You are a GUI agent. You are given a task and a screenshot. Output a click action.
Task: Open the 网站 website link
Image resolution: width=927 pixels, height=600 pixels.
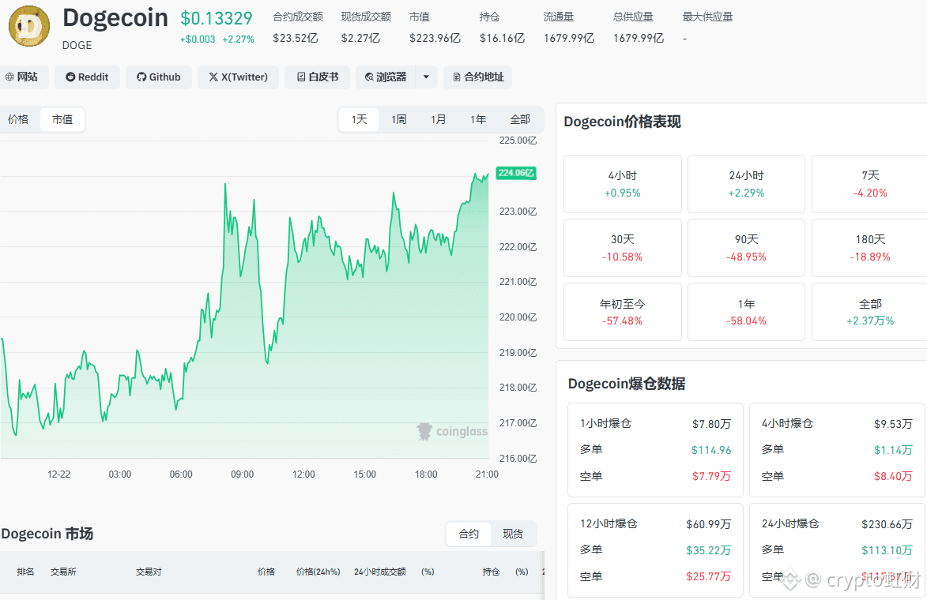[x=22, y=77]
